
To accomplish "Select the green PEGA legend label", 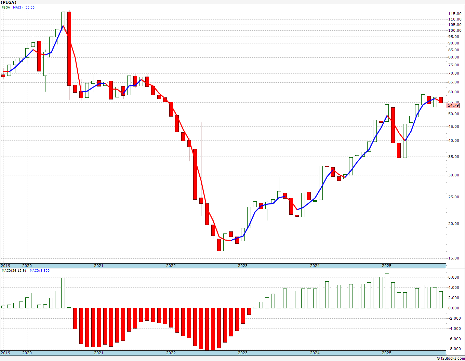I will 6,7.
